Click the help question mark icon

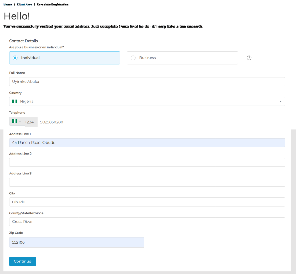coord(249,58)
